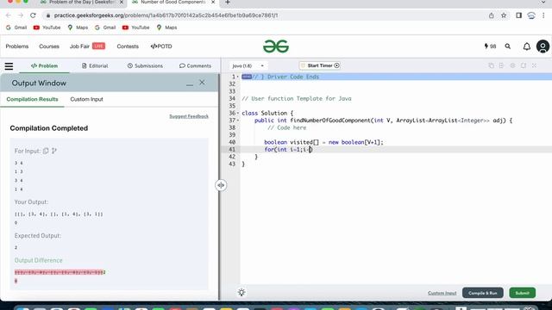Click Custom Input link near Compile button
This screenshot has height=310, width=552.
point(442,293)
